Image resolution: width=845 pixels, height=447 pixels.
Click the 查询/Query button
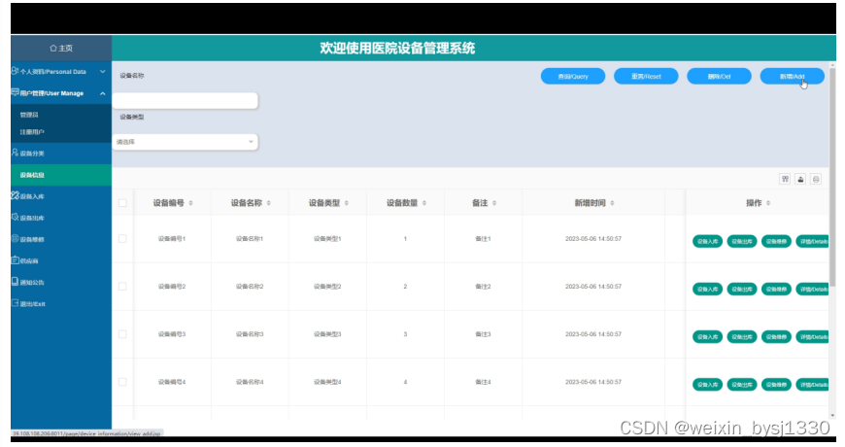pyautogui.click(x=573, y=77)
